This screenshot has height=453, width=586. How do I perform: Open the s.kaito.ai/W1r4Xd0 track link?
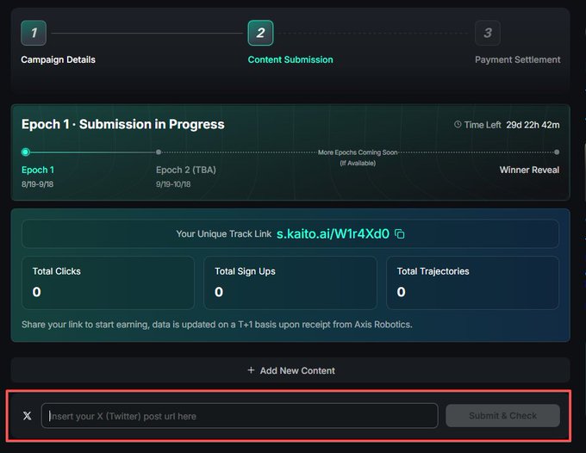[x=333, y=233]
